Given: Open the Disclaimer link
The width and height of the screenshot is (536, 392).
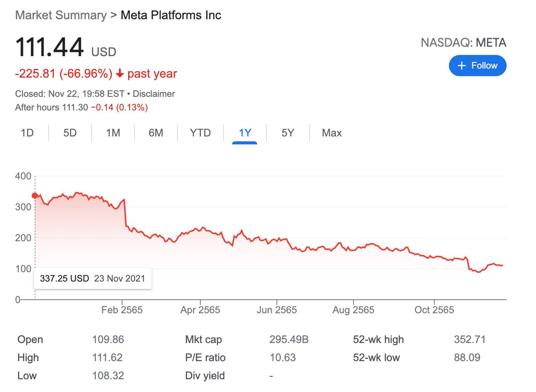Looking at the screenshot, I should pyautogui.click(x=154, y=94).
